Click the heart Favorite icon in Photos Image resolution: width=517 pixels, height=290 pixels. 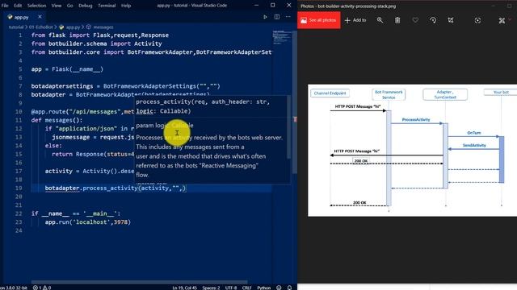415,20
